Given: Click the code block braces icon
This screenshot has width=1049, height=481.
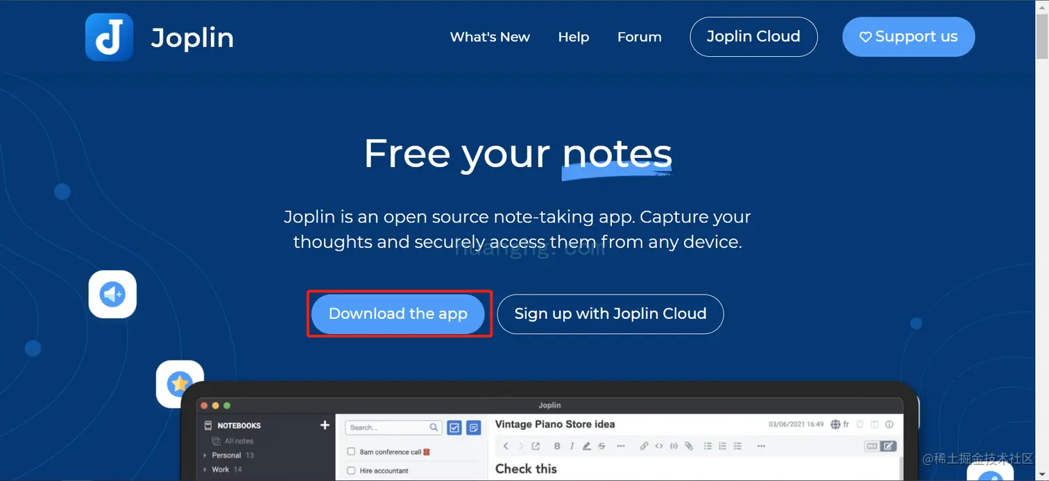Looking at the screenshot, I should click(674, 446).
